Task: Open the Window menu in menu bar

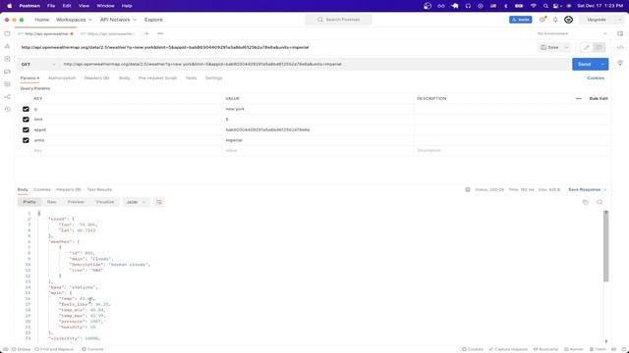Action: click(105, 6)
